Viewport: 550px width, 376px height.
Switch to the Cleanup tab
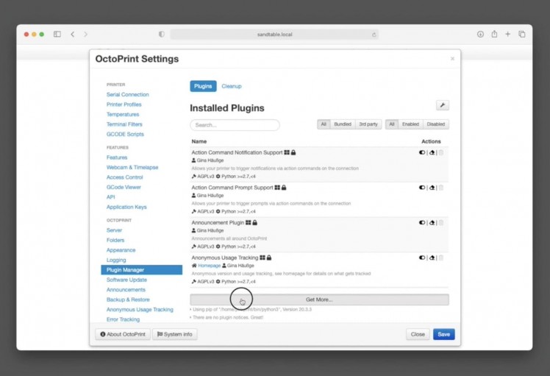coord(232,86)
